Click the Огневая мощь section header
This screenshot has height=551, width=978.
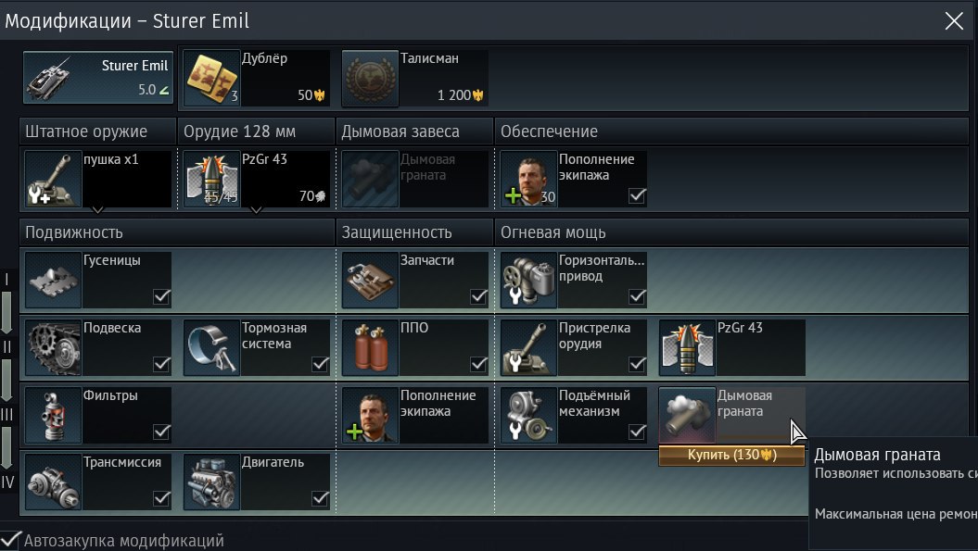coord(731,232)
